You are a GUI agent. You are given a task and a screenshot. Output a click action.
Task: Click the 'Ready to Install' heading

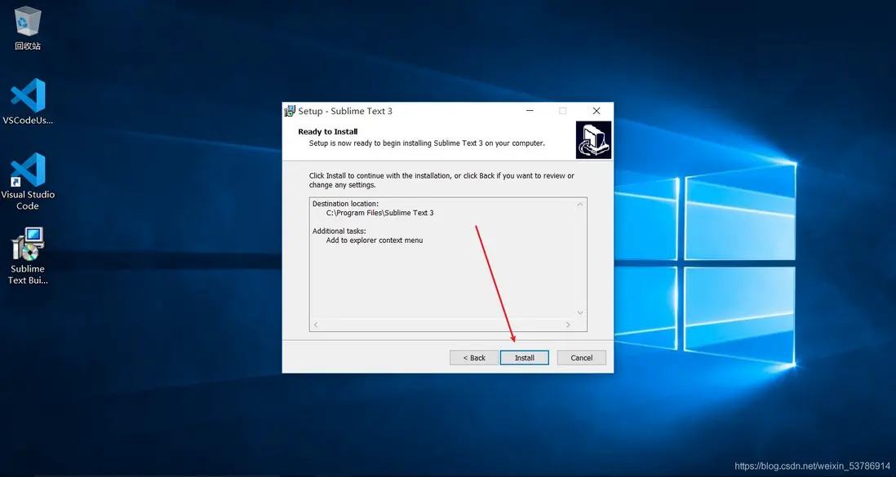tap(327, 131)
